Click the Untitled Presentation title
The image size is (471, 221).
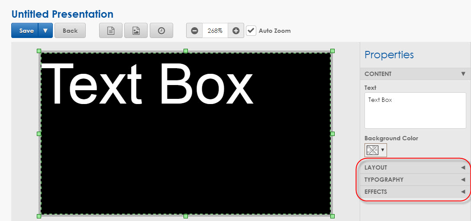[x=62, y=14]
